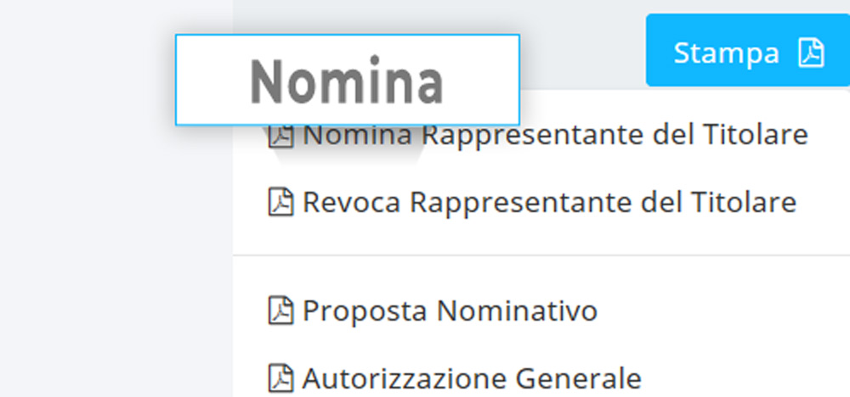Viewport: 850px width, 397px height.
Task: Click the PDF icon on the Stampa button
Action: click(811, 53)
